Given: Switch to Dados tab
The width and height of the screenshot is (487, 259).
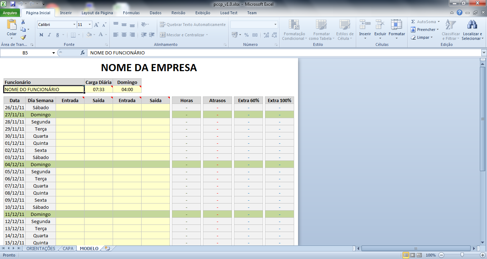Looking at the screenshot, I should (155, 13).
